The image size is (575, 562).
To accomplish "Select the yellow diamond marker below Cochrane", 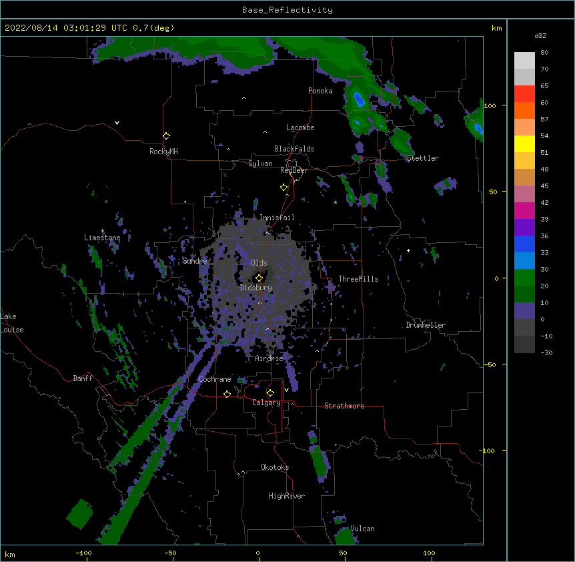I will tap(227, 394).
